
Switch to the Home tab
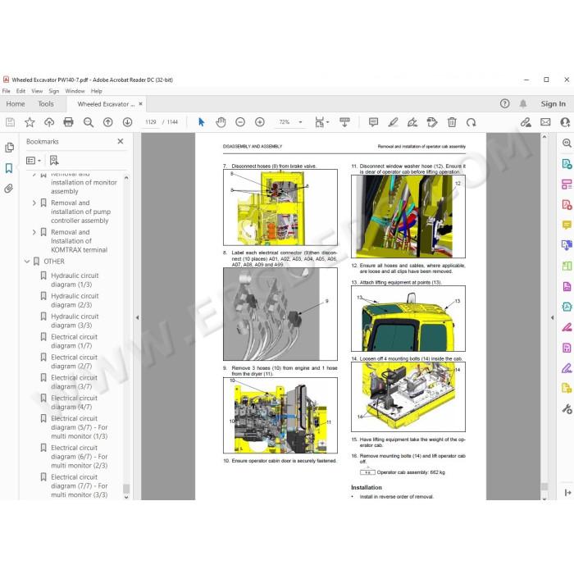tap(16, 104)
